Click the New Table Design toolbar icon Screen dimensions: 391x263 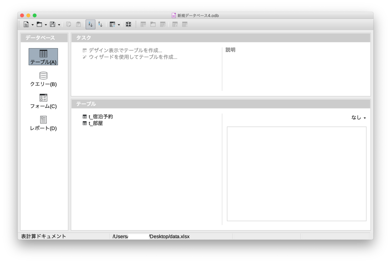click(143, 24)
